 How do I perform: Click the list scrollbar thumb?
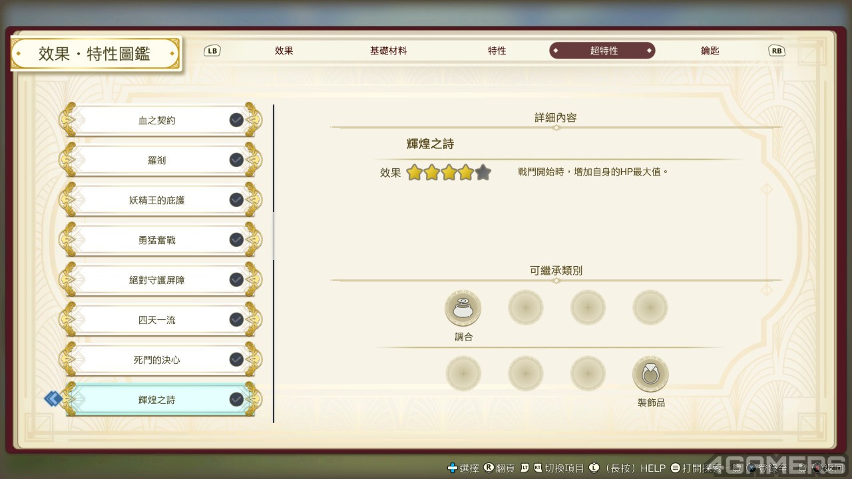pos(274,237)
